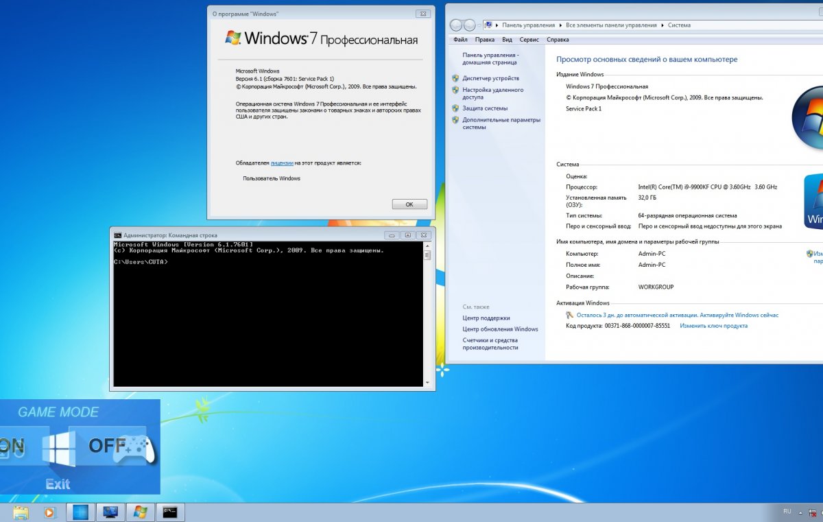Image resolution: width=823 pixels, height=522 pixels.
Task: Click the Пользователь Windows text
Action: 272,178
